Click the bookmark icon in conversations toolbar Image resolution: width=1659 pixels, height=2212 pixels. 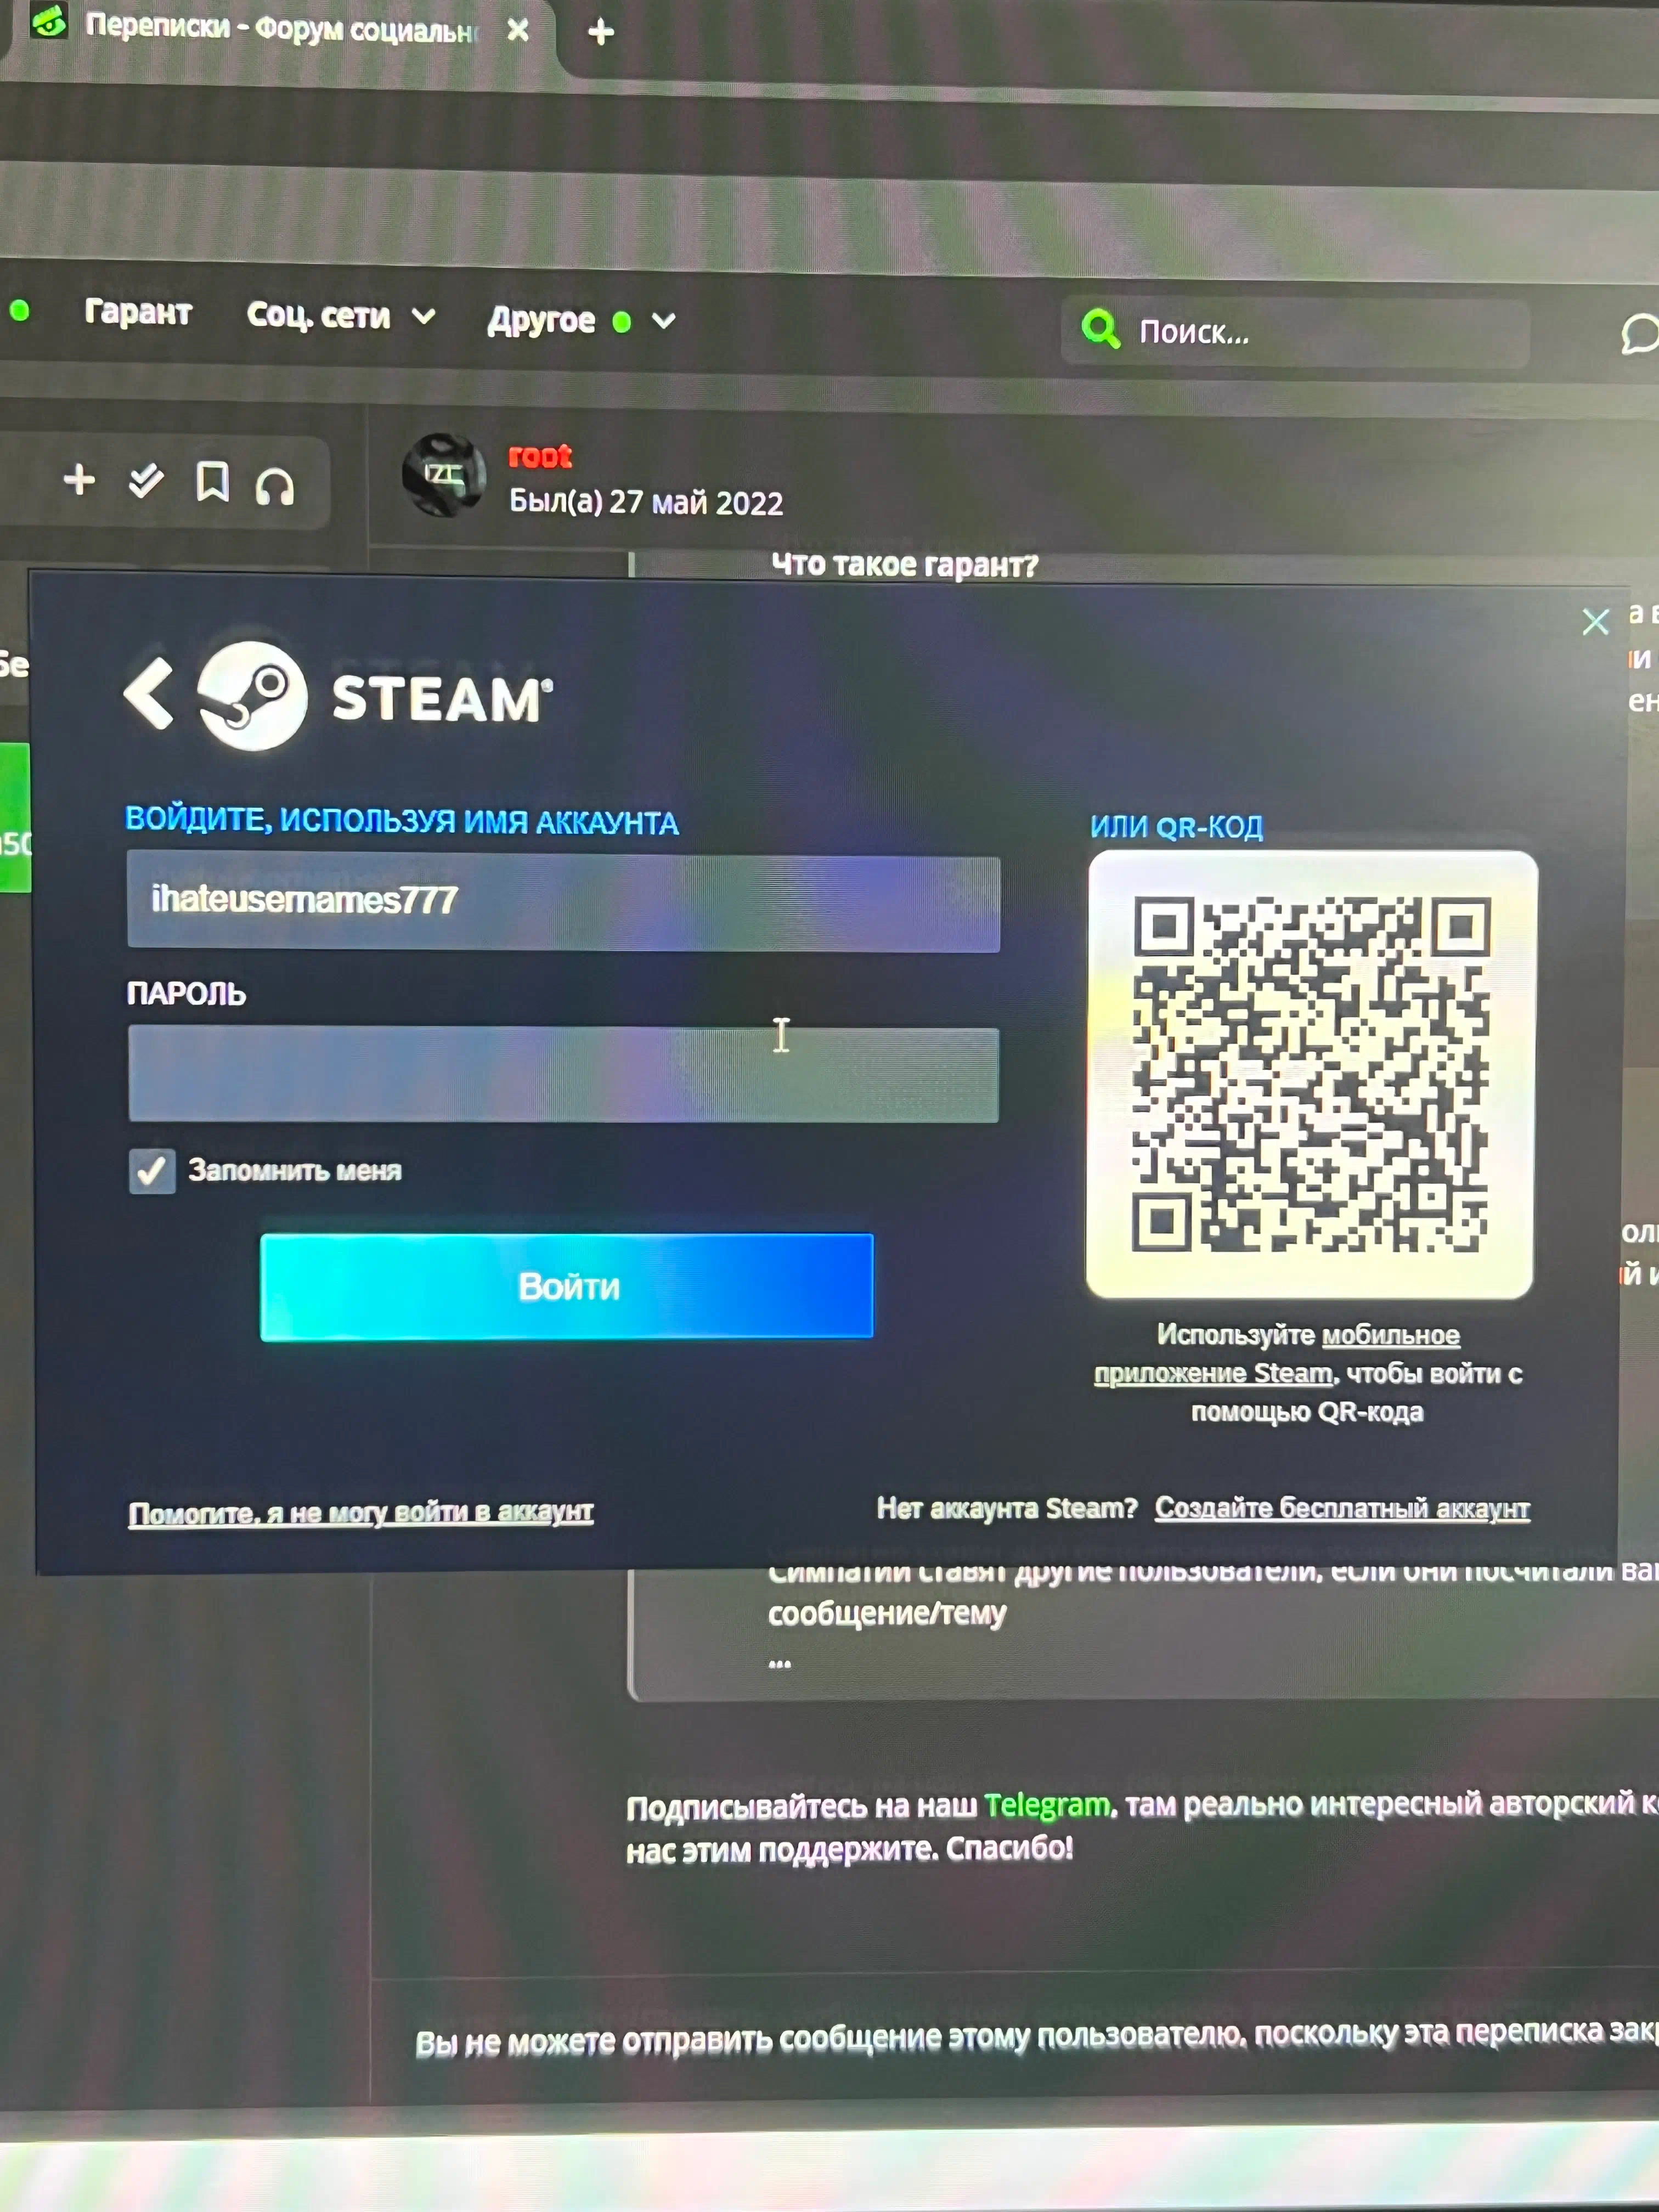tap(212, 482)
